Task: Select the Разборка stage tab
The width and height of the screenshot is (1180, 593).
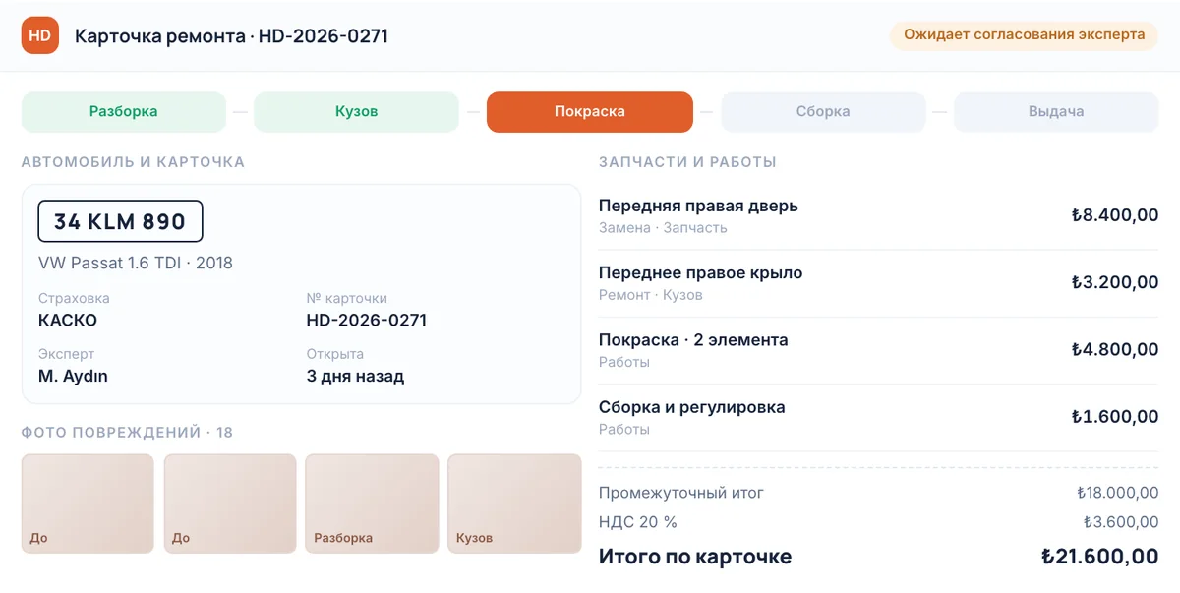Action: point(124,112)
